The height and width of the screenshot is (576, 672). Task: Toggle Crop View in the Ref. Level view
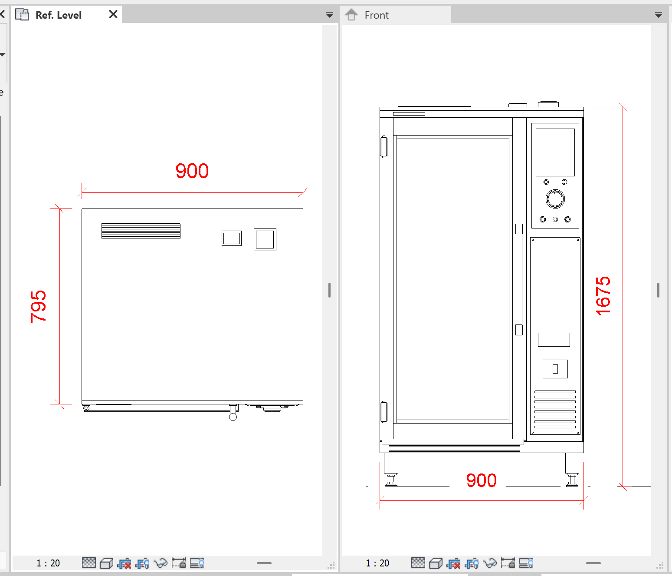click(x=125, y=563)
